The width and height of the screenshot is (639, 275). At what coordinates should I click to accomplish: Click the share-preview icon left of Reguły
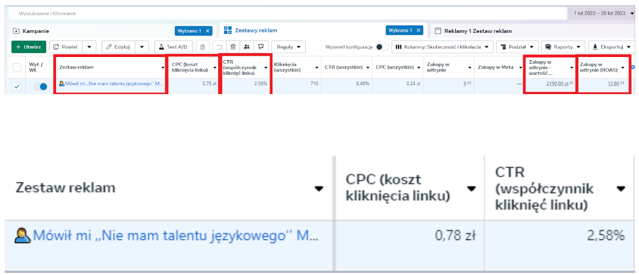[x=260, y=47]
